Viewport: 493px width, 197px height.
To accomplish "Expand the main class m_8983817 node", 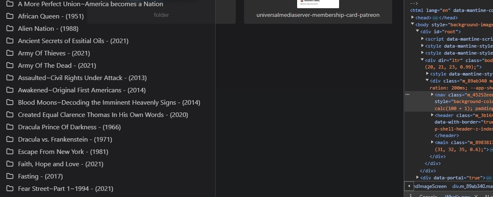I will click(x=433, y=142).
